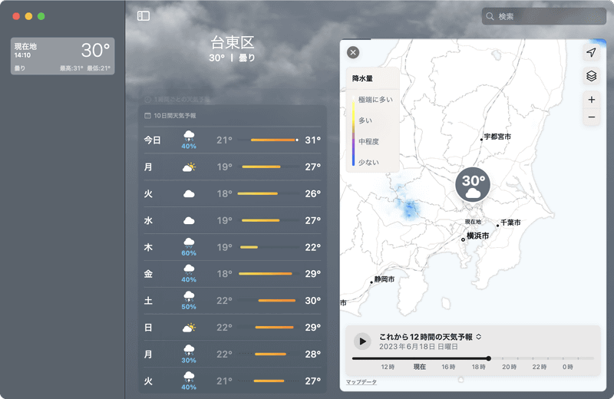This screenshot has width=614, height=399.
Task: Click the 今日 temperature range bar
Action: (274, 140)
